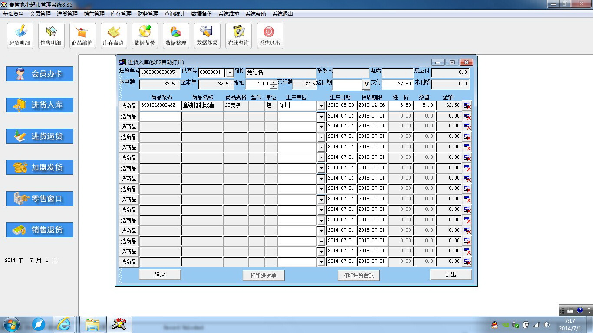Click the quantity cell showing 5 .0
The height and width of the screenshot is (333, 593).
click(425, 106)
